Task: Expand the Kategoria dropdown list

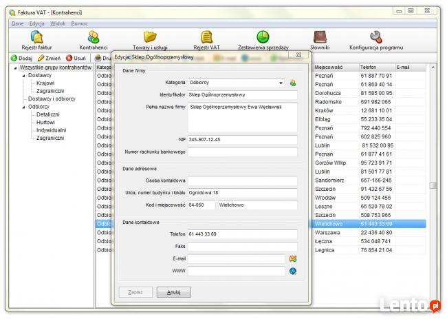Action: click(x=281, y=83)
